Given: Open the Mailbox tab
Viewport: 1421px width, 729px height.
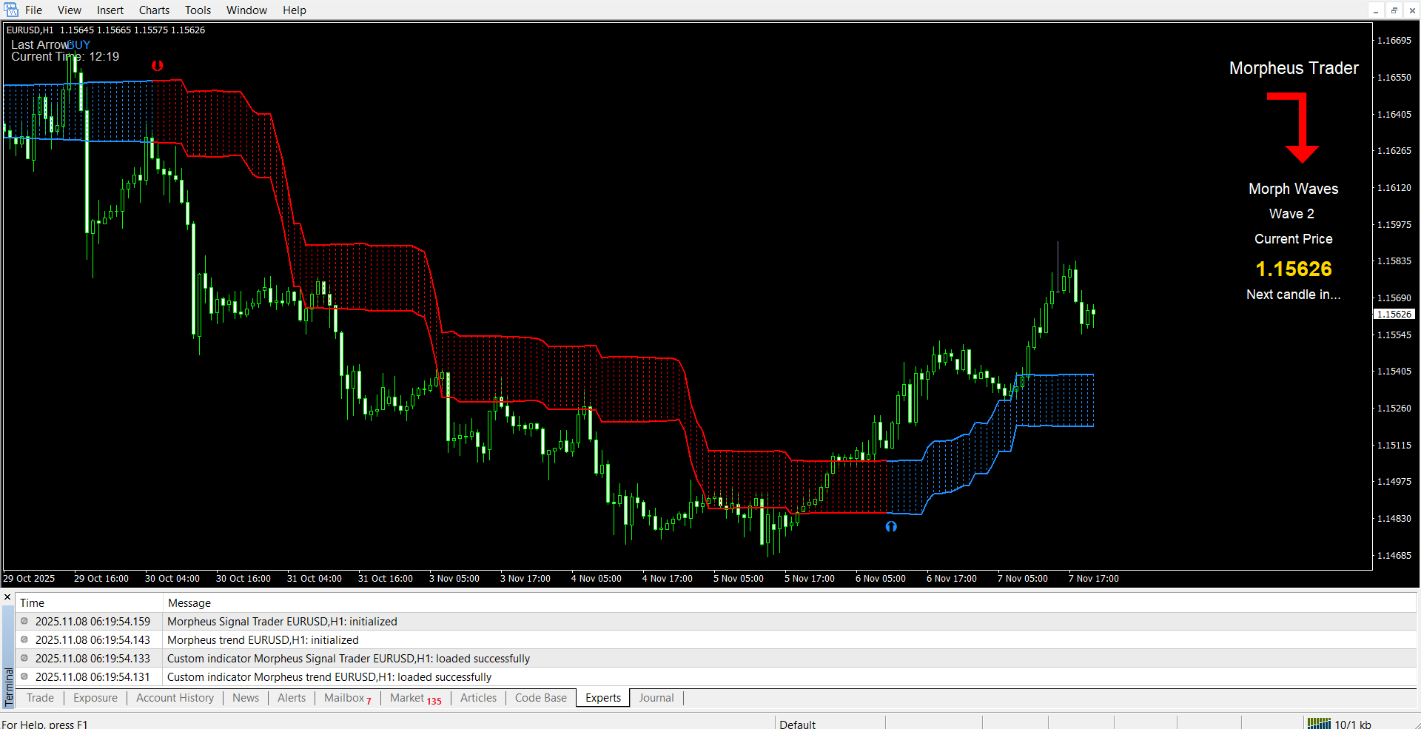Looking at the screenshot, I should 345,698.
